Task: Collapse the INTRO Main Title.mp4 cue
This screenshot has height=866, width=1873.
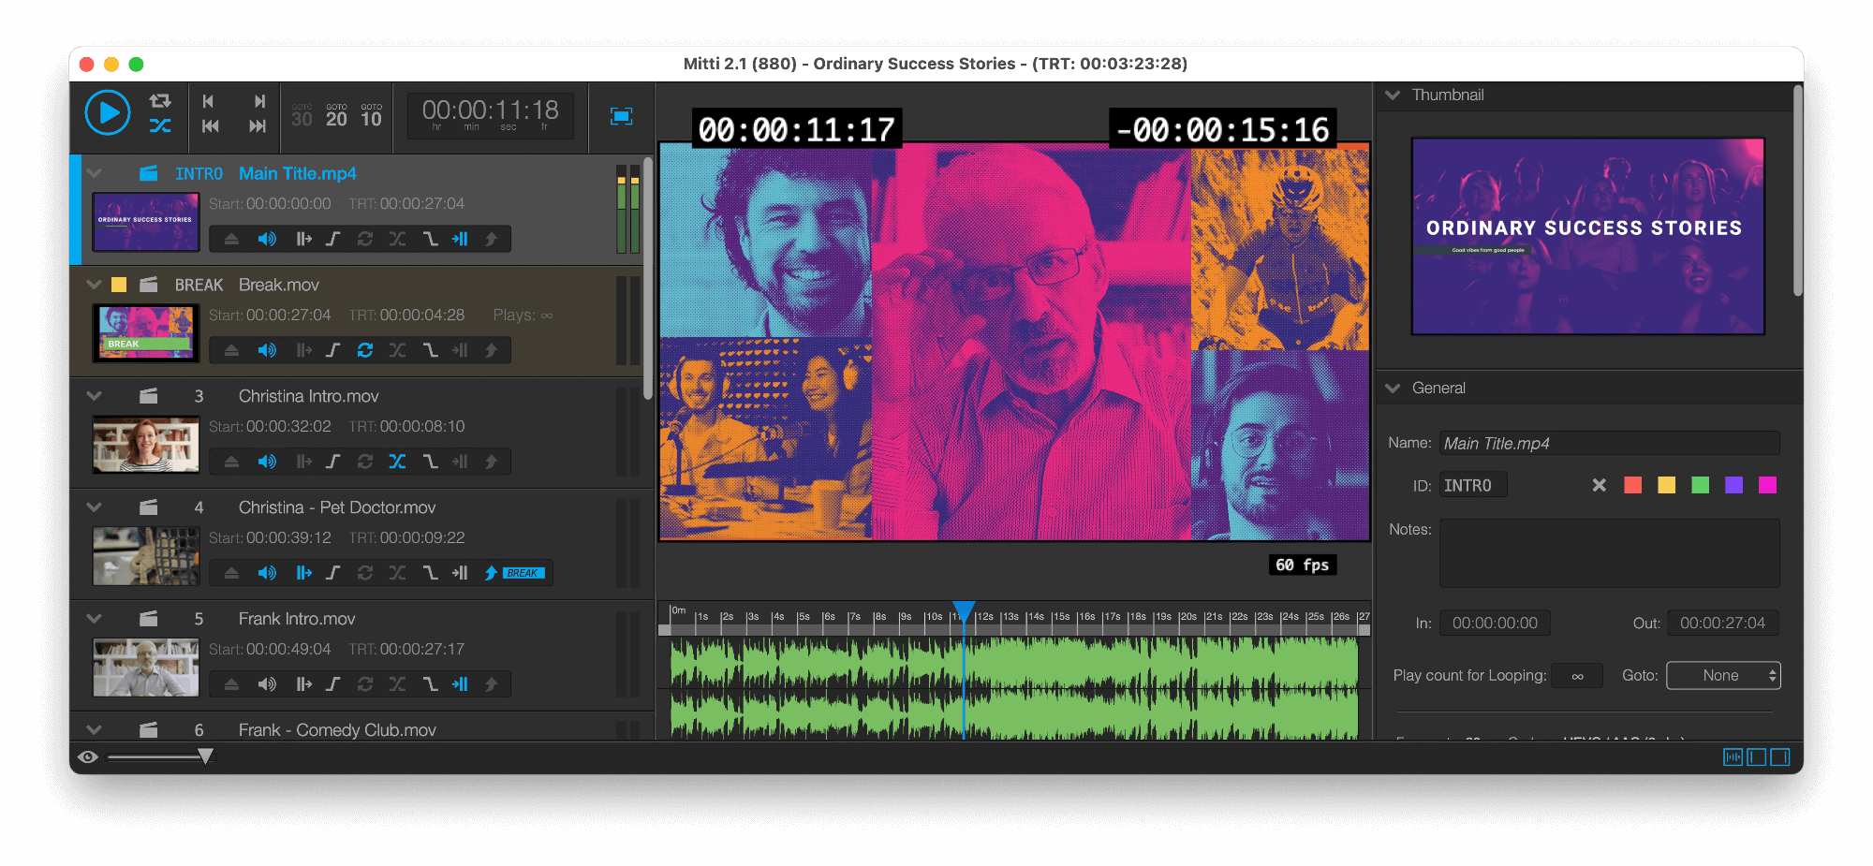Action: [93, 172]
